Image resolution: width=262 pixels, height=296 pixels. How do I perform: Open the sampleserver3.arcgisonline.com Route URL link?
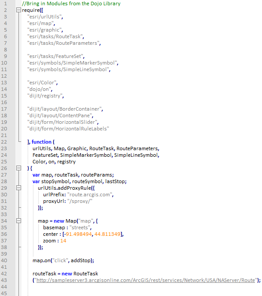(x=146, y=280)
